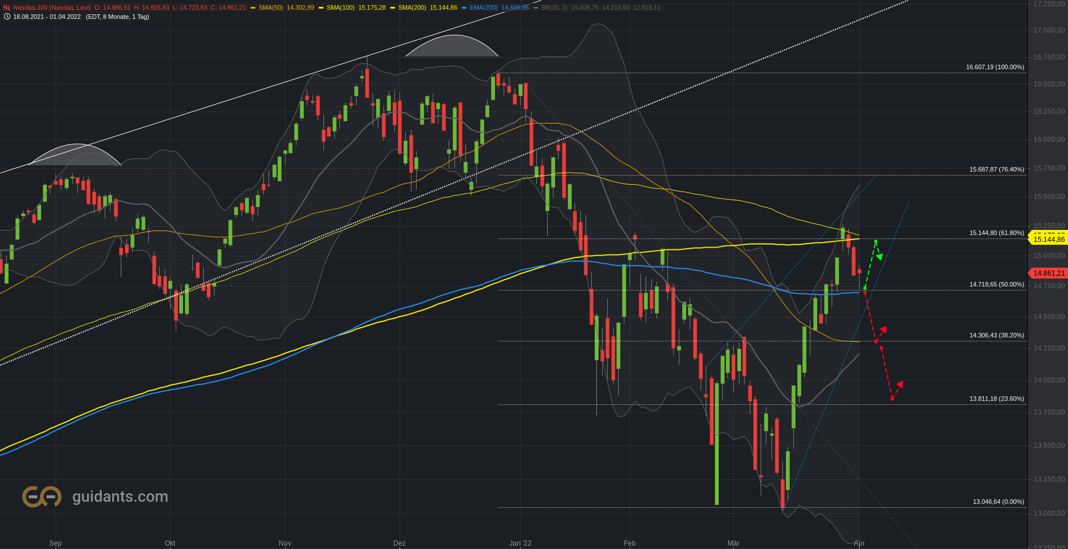Click the SMA(100) indicator label

[x=341, y=7]
